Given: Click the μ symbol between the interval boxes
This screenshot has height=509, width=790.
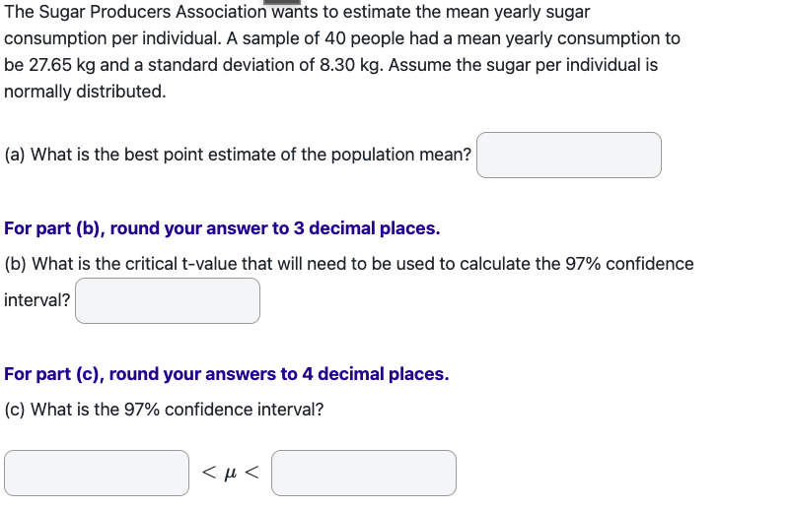Looking at the screenshot, I should (230, 473).
